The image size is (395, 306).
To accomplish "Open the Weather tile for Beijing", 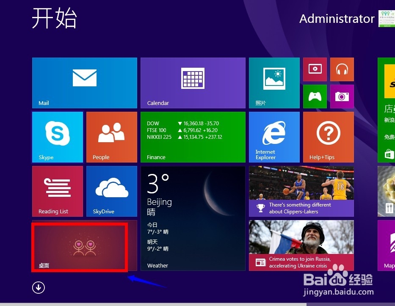I will (x=193, y=218).
